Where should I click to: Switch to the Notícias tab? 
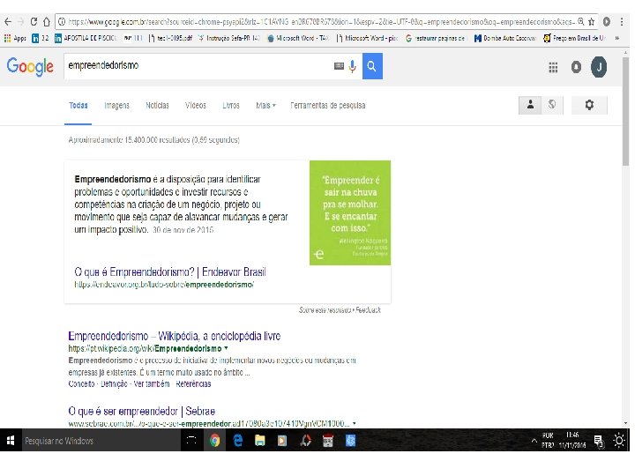(157, 106)
